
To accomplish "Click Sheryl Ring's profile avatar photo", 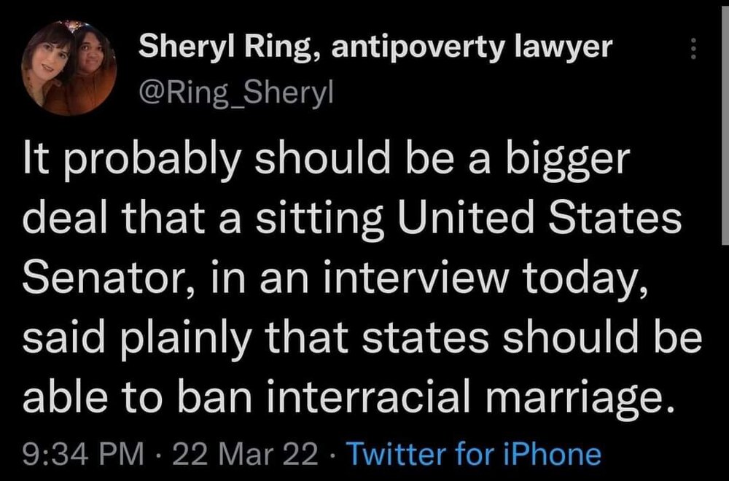I will coord(69,69).
